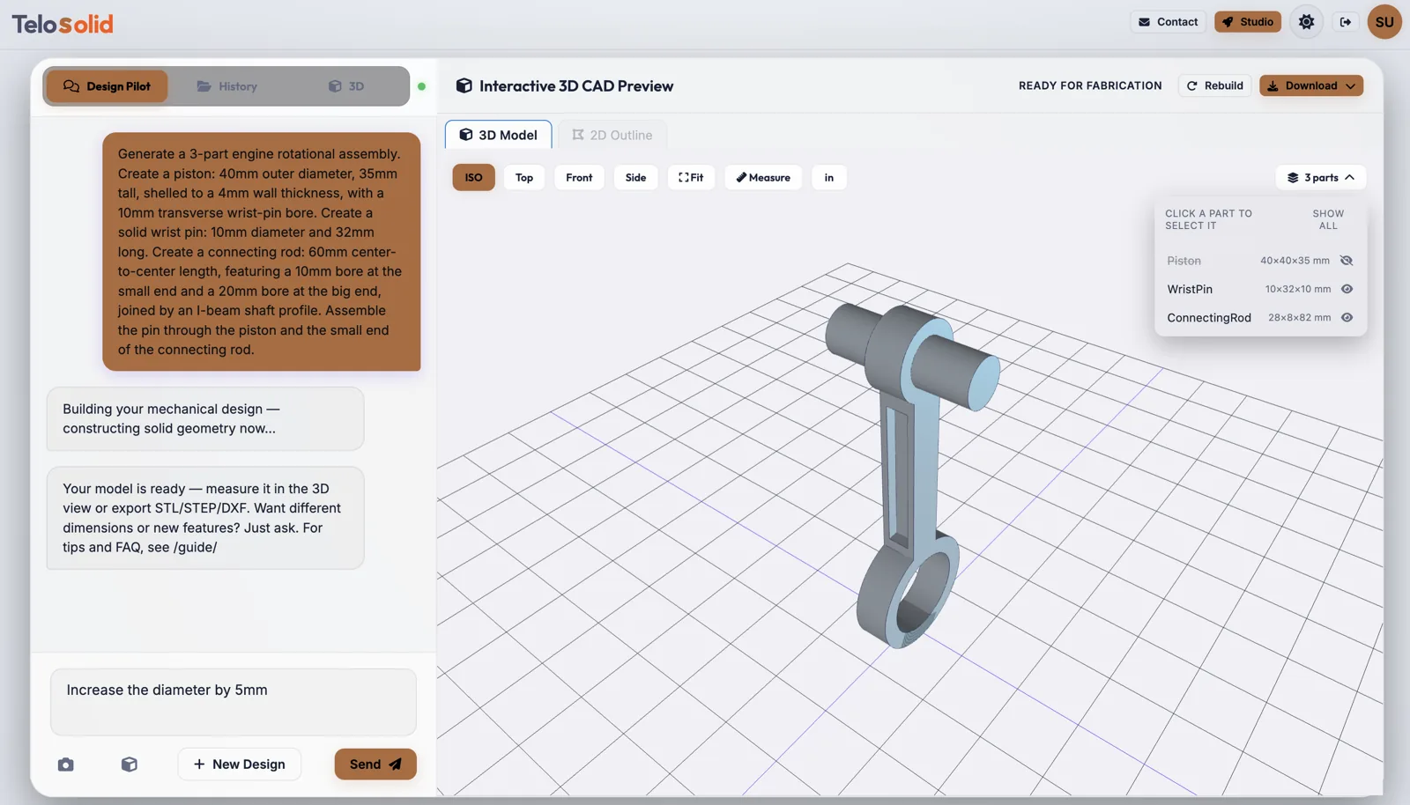Click the 3D cube attach icon

coord(130,764)
